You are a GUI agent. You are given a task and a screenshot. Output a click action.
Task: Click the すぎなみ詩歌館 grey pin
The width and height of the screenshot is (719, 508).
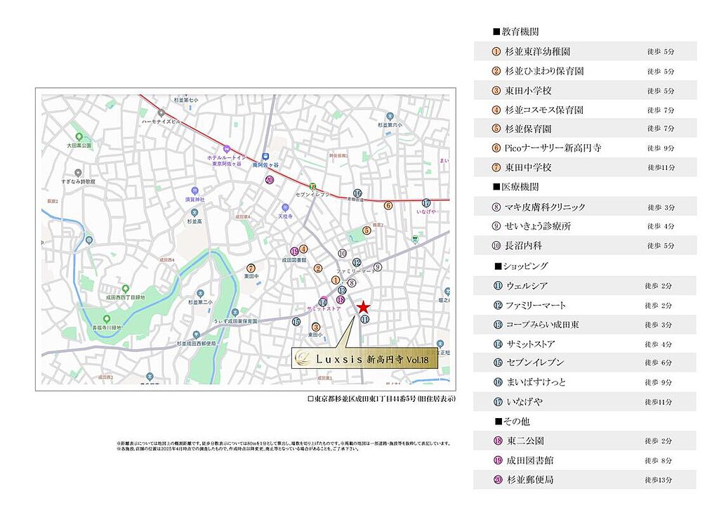pyautogui.click(x=79, y=173)
